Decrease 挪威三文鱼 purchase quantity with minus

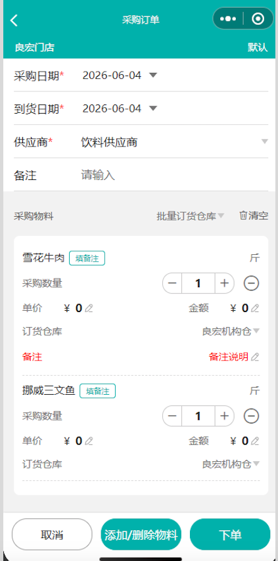tap(172, 416)
